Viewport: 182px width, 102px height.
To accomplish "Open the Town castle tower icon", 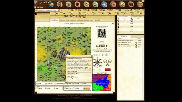I will point(60,5).
